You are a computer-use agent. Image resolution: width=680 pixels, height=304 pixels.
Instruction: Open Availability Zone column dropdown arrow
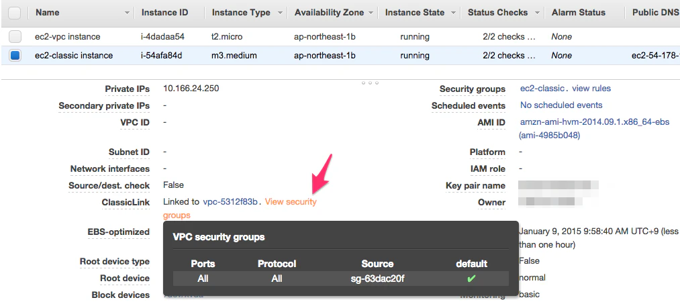click(x=371, y=13)
